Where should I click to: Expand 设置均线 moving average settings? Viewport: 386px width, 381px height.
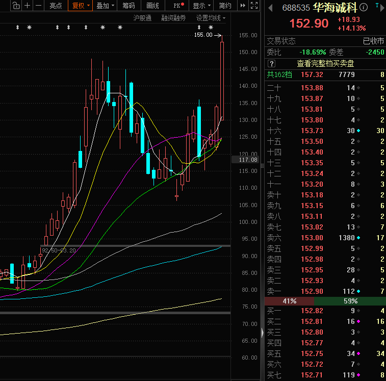211,18
